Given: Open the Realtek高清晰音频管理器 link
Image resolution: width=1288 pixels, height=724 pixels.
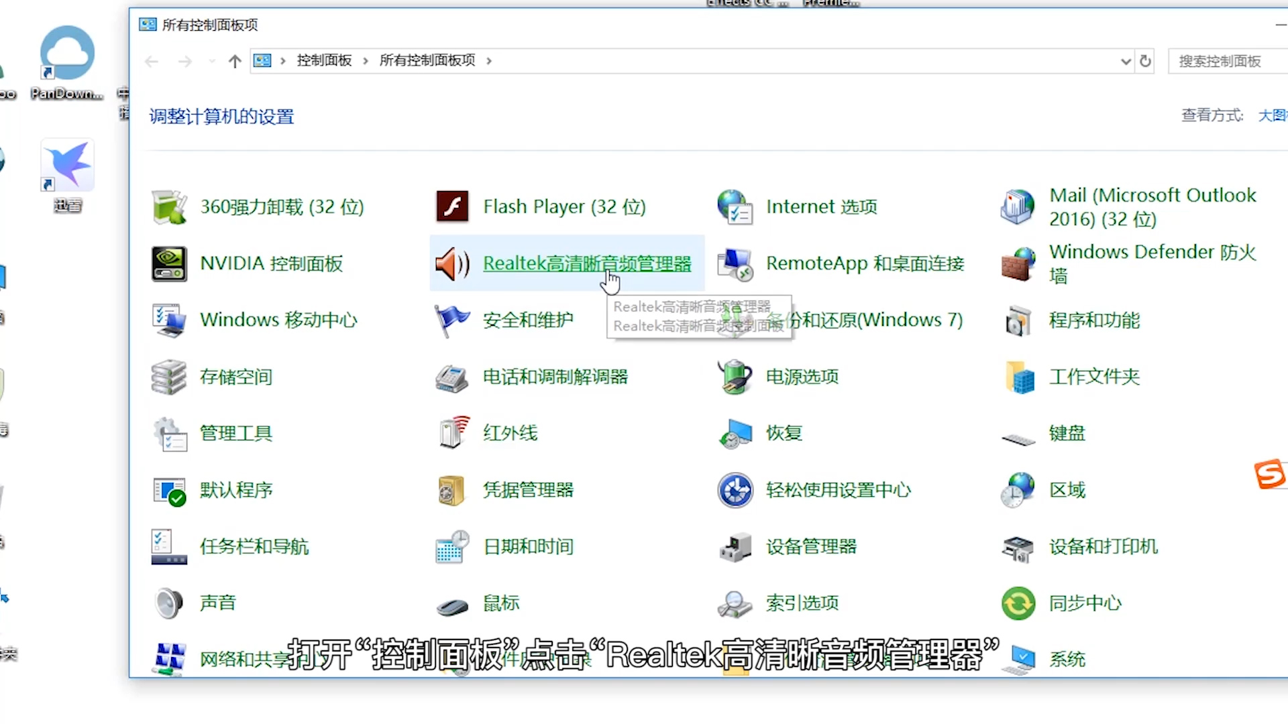Looking at the screenshot, I should click(x=587, y=263).
